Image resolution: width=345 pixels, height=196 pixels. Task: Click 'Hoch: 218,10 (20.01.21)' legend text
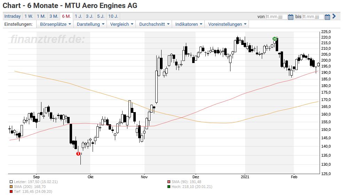click(x=192, y=187)
